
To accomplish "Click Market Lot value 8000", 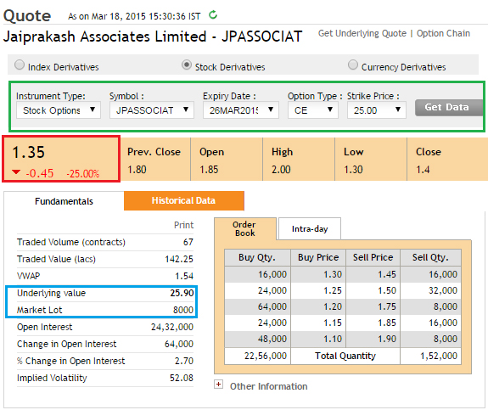I will pyautogui.click(x=183, y=310).
